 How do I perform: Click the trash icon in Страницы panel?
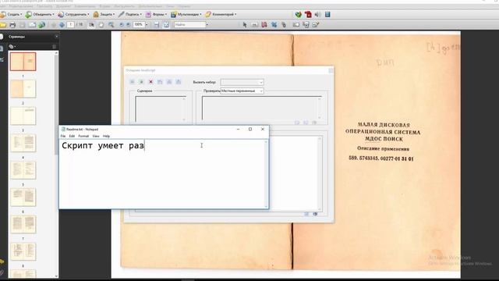click(54, 47)
